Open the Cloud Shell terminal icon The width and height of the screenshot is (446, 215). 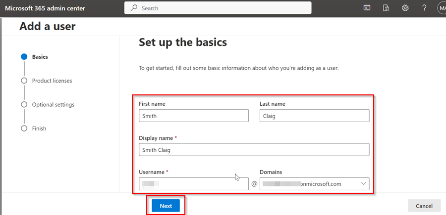pyautogui.click(x=367, y=8)
